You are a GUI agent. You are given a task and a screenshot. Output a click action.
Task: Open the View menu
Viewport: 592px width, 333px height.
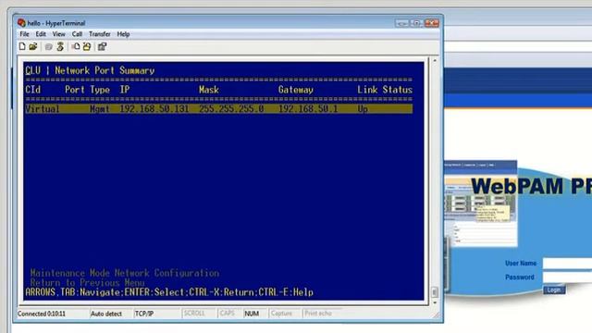58,34
